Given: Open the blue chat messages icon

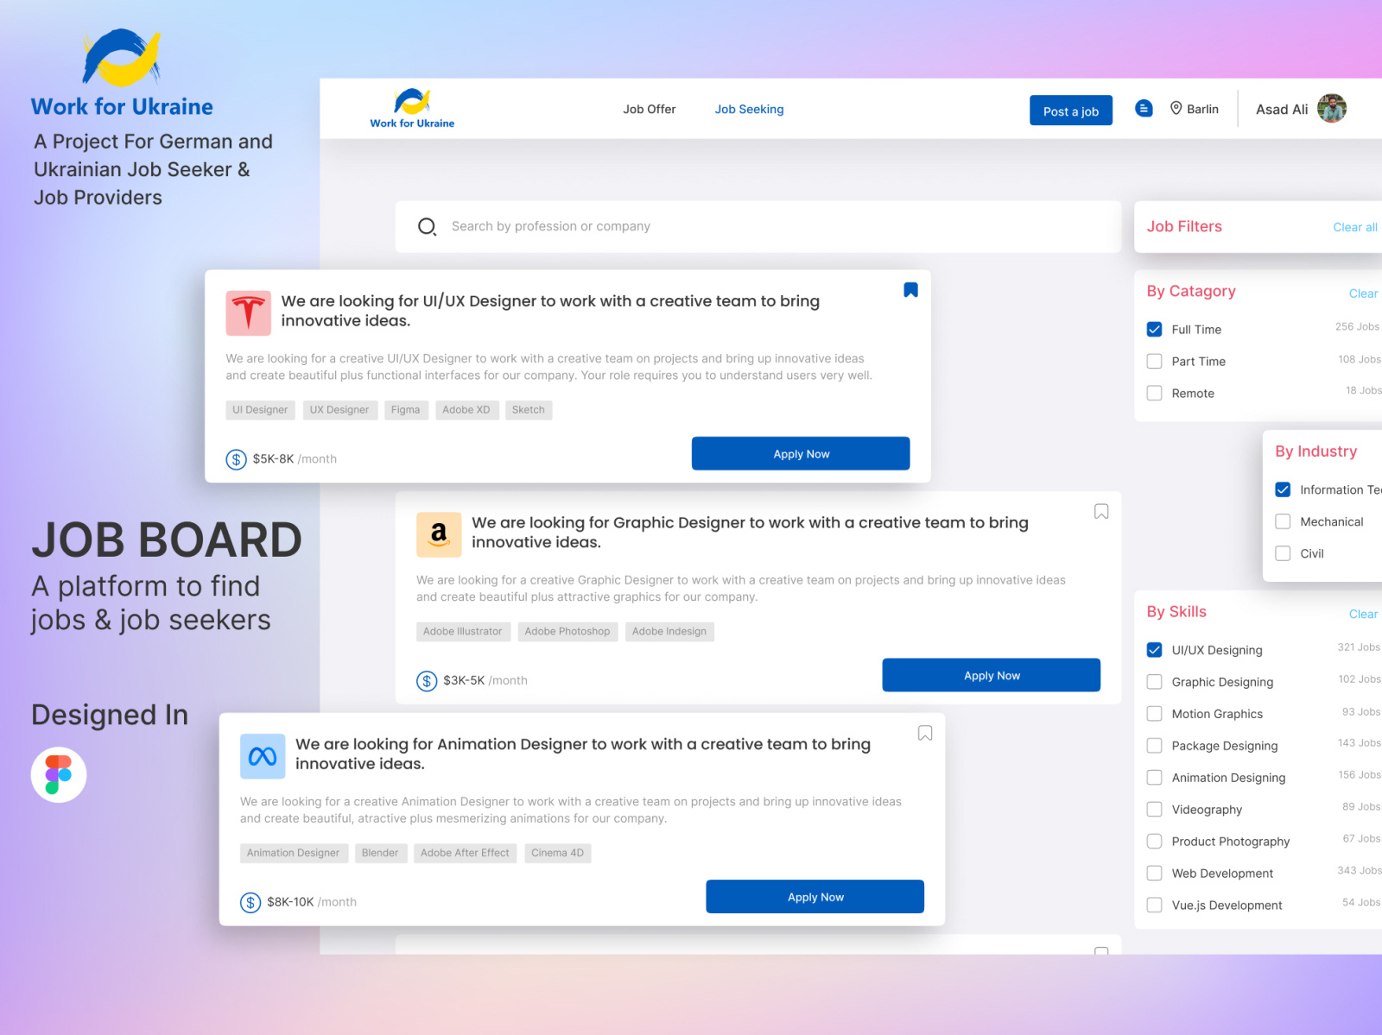Looking at the screenshot, I should [x=1144, y=109].
